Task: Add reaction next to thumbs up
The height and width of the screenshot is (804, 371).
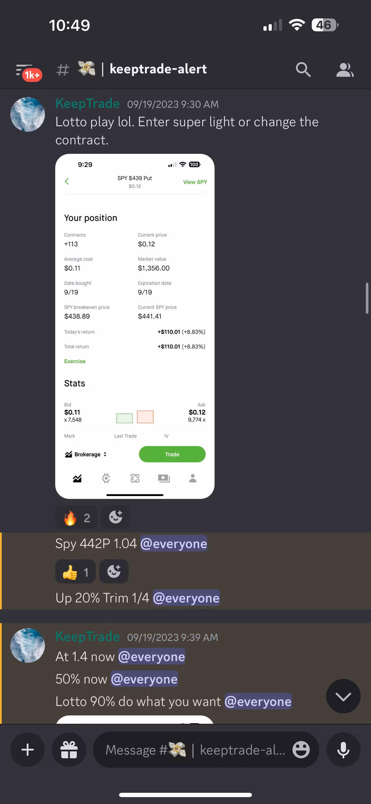Action: 114,571
